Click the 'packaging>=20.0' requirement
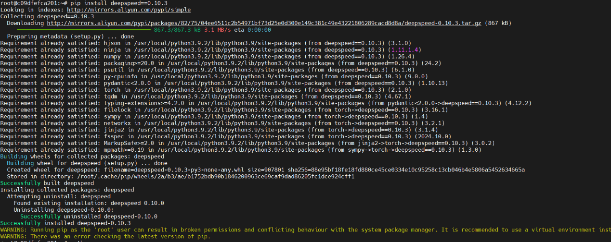 pyautogui.click(x=129, y=63)
